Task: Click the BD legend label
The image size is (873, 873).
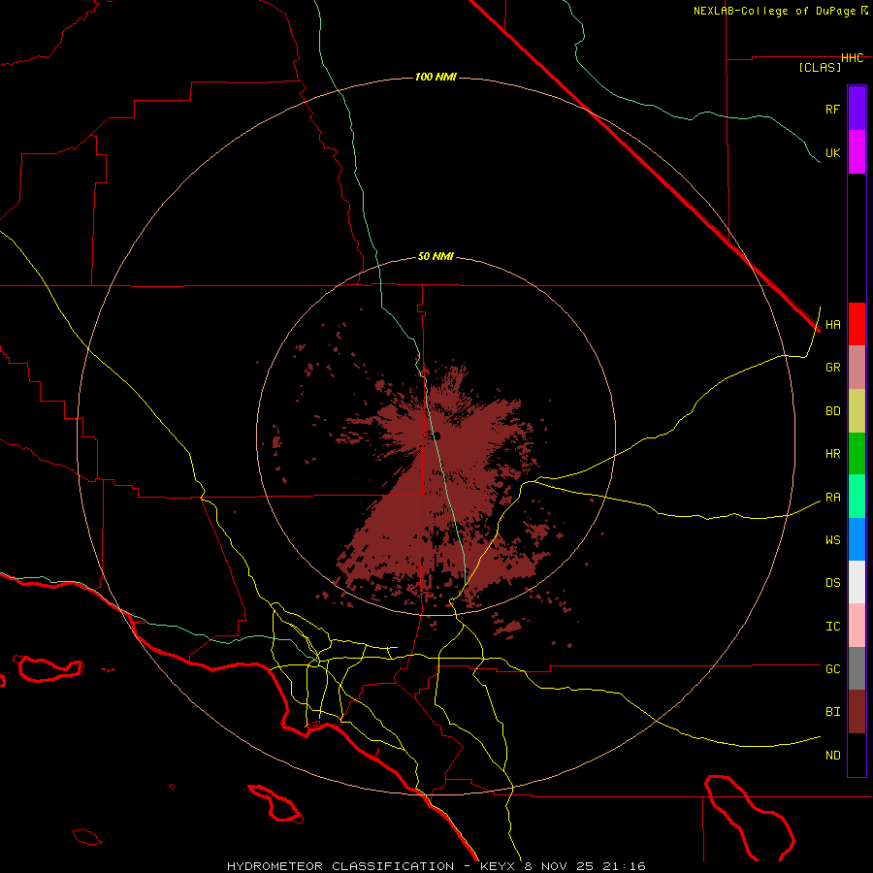Action: (832, 411)
